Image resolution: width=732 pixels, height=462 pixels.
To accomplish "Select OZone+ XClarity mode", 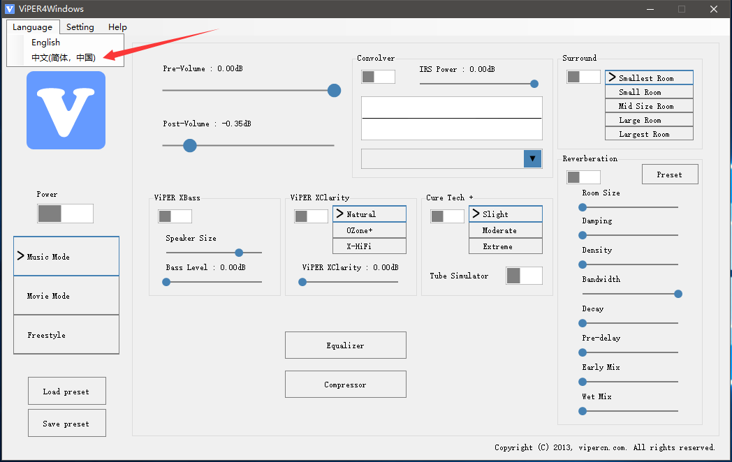I will [369, 230].
